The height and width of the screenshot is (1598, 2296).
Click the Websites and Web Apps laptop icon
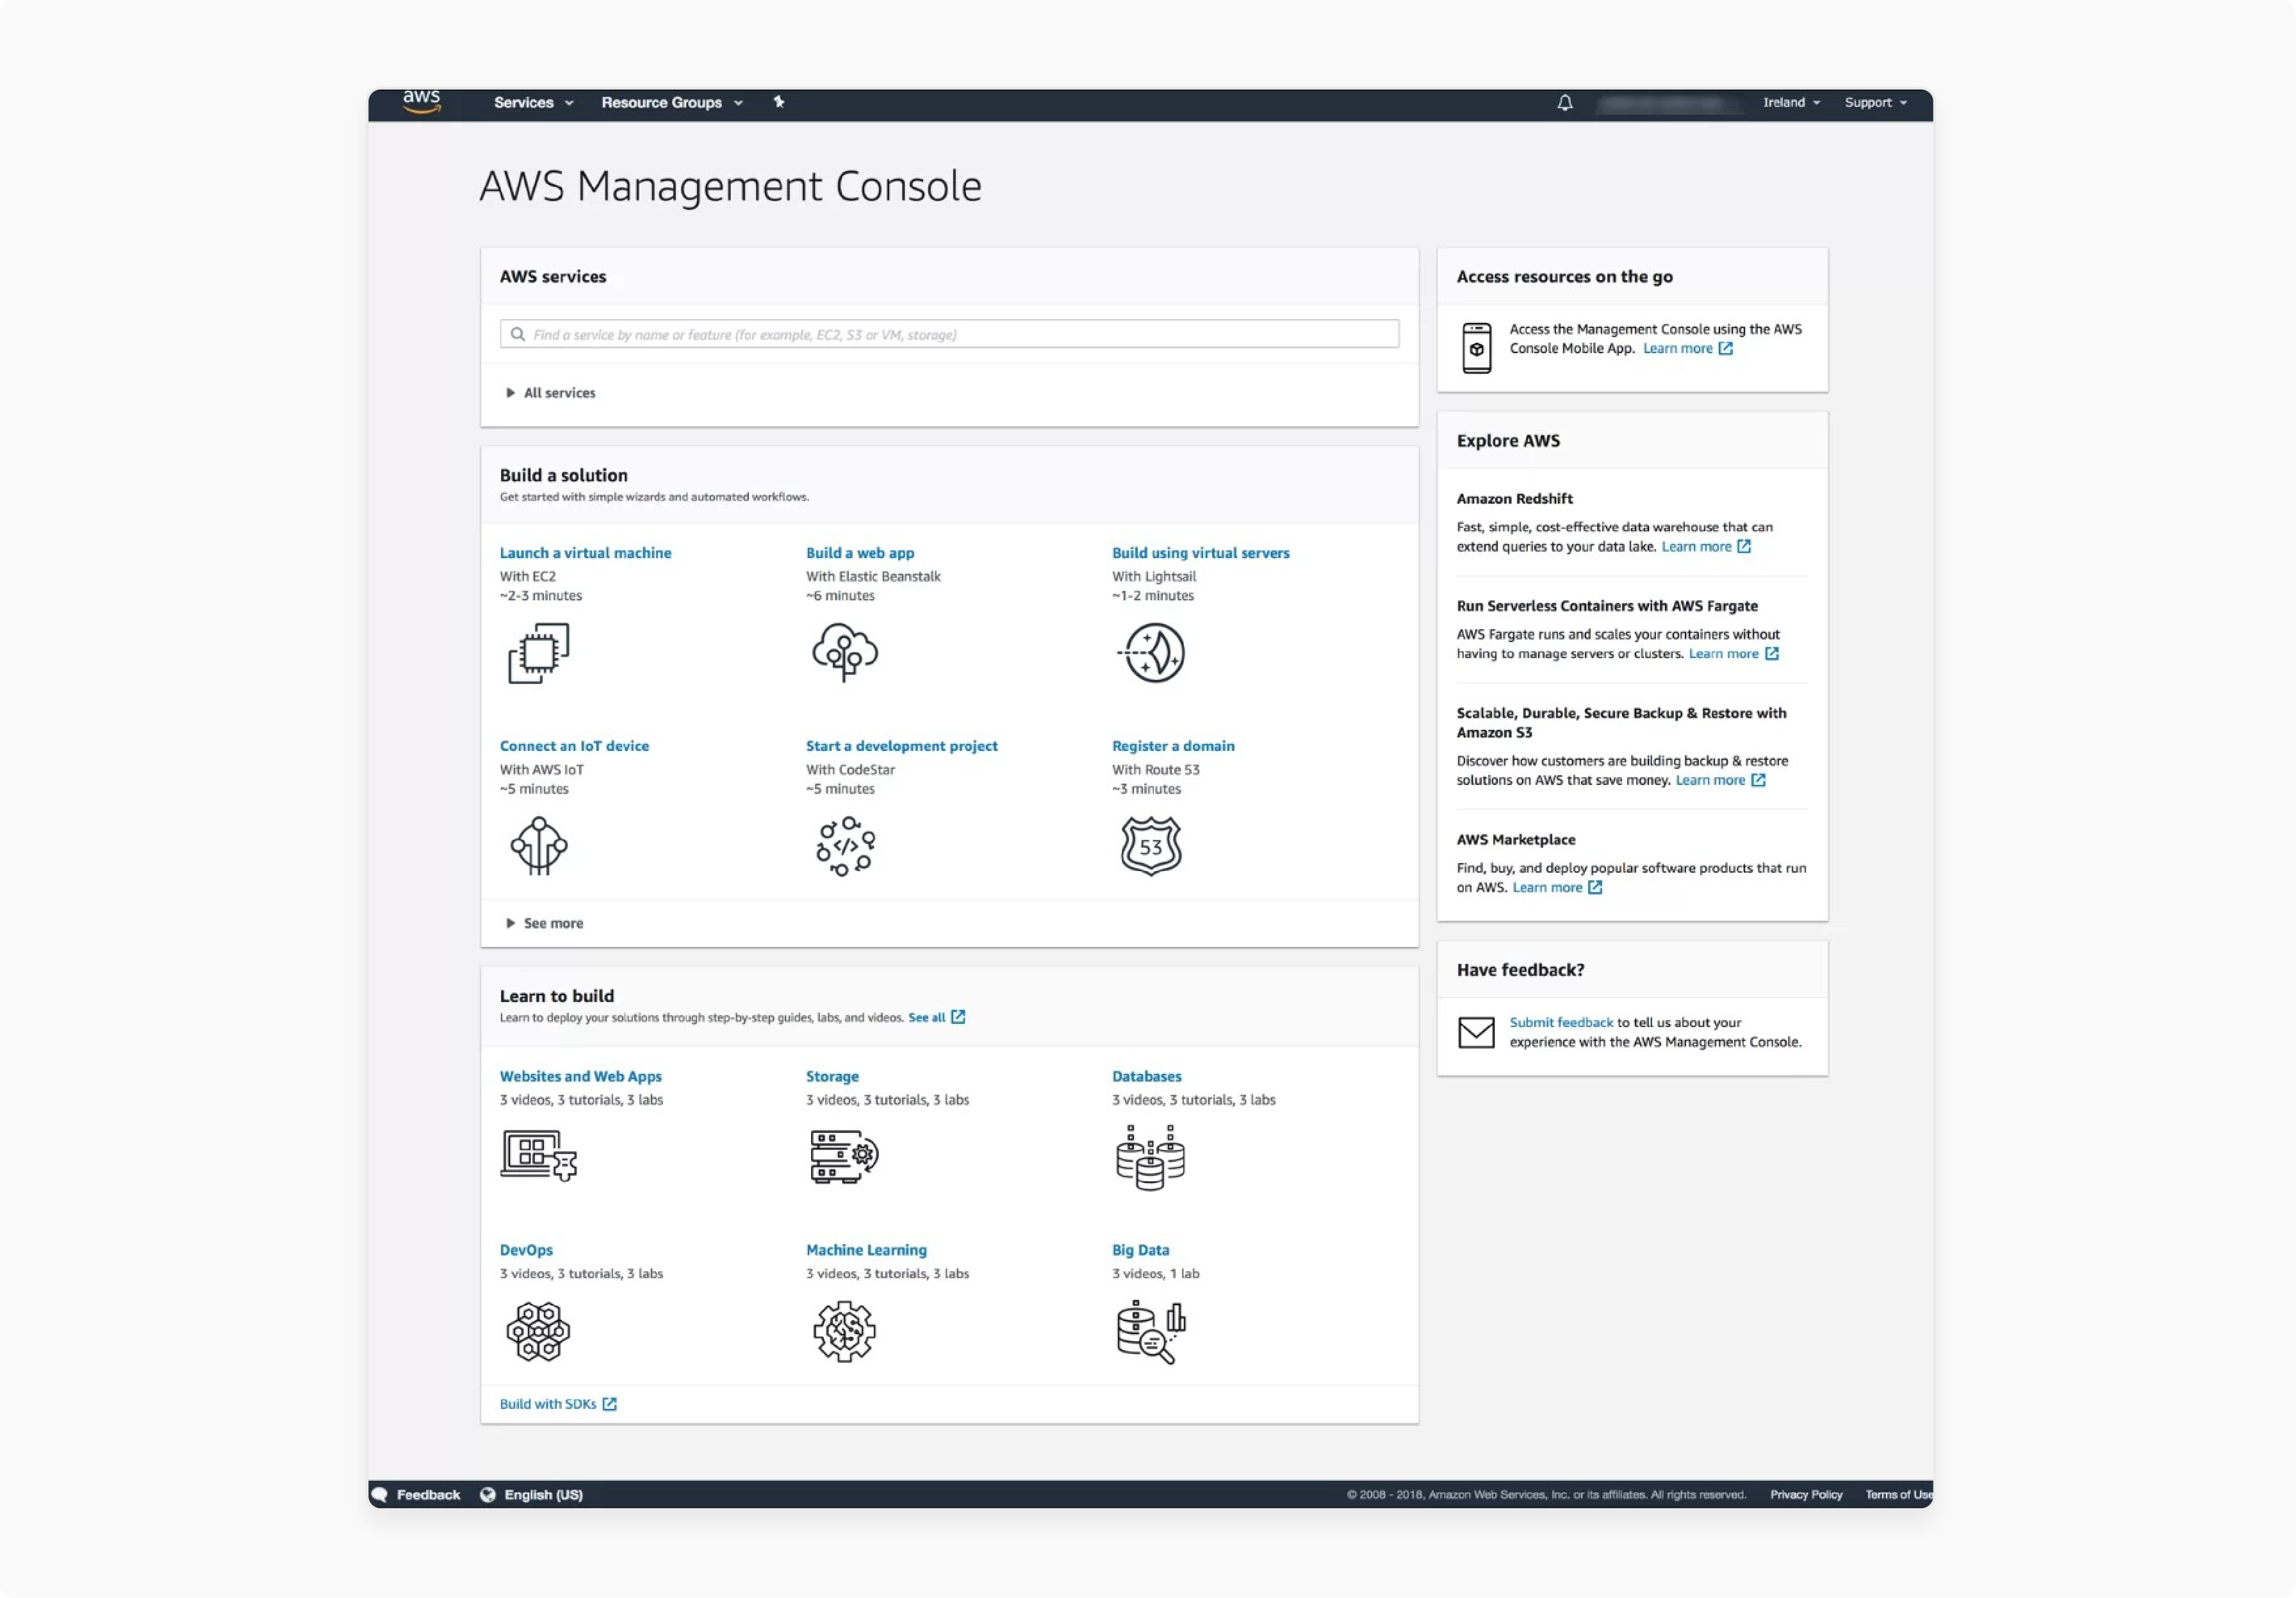pyautogui.click(x=539, y=1156)
